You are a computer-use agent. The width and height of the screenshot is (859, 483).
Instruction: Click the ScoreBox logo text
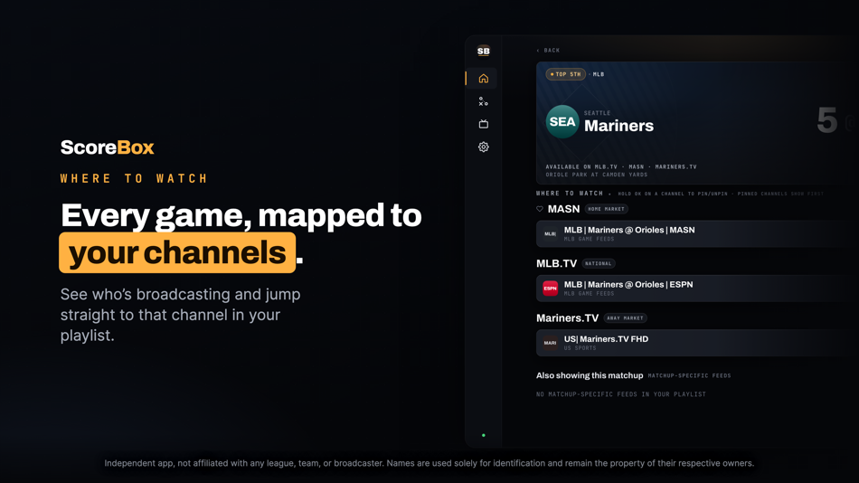coord(108,147)
